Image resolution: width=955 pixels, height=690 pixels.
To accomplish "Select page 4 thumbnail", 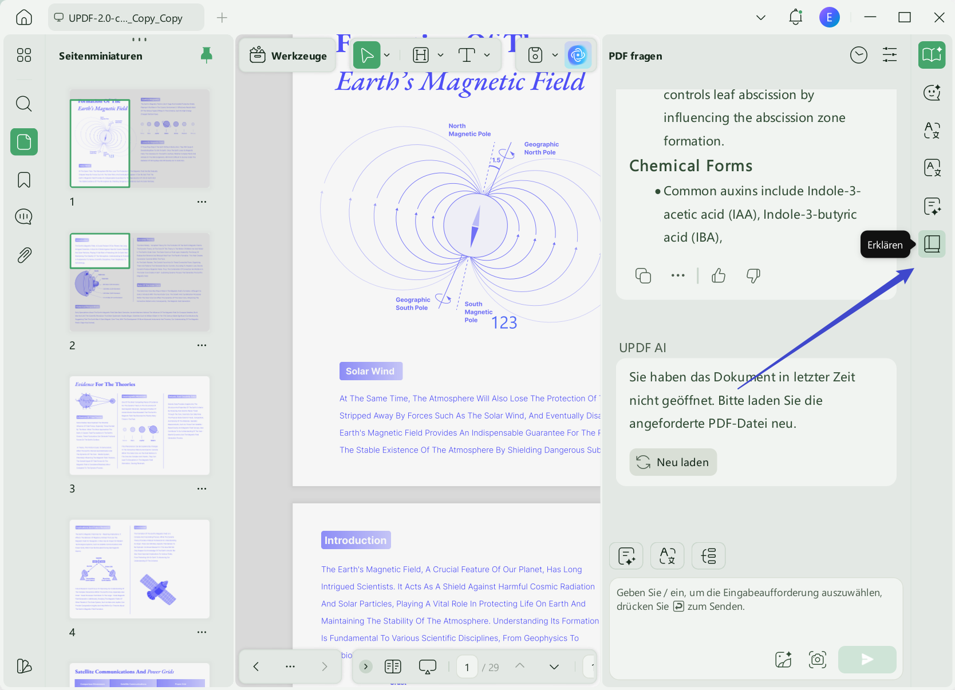I will pos(140,569).
